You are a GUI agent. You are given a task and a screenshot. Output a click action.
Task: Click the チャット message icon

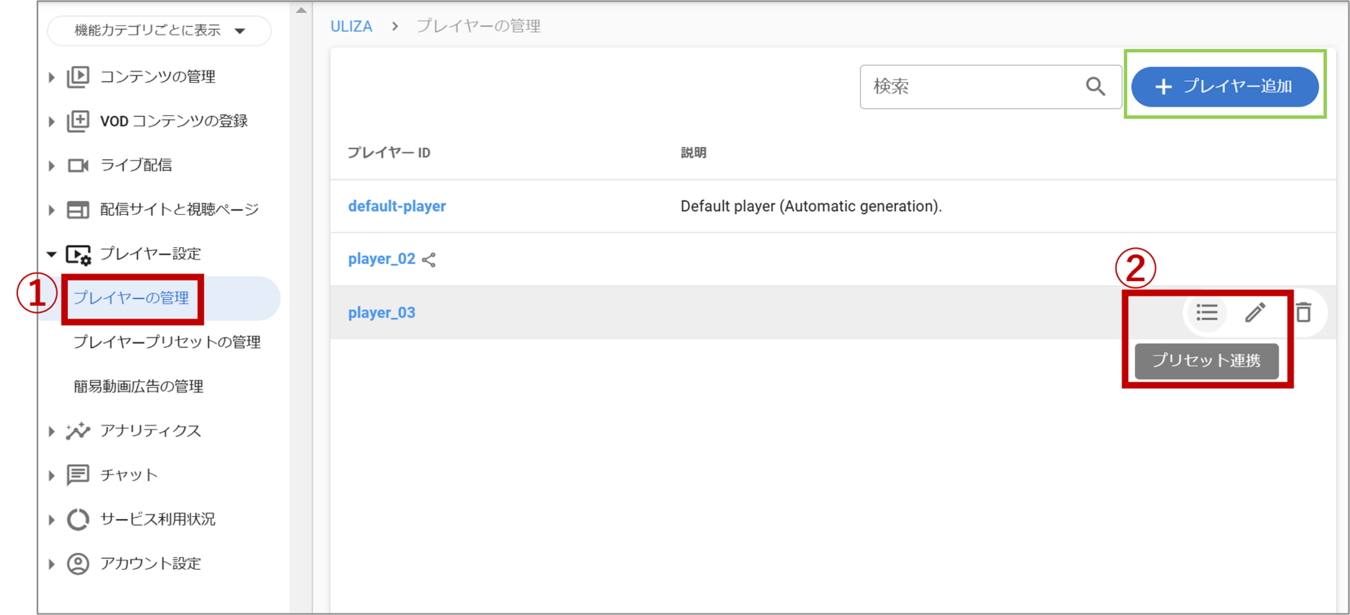tap(78, 476)
